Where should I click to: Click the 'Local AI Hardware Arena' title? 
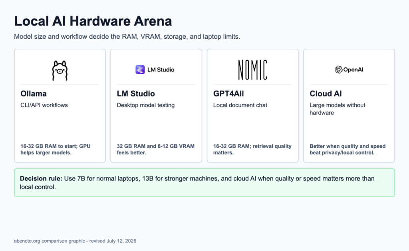coord(93,21)
